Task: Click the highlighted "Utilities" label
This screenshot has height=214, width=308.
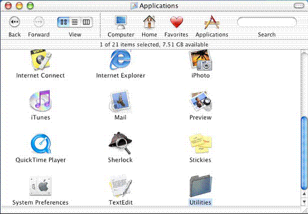Action: point(200,202)
